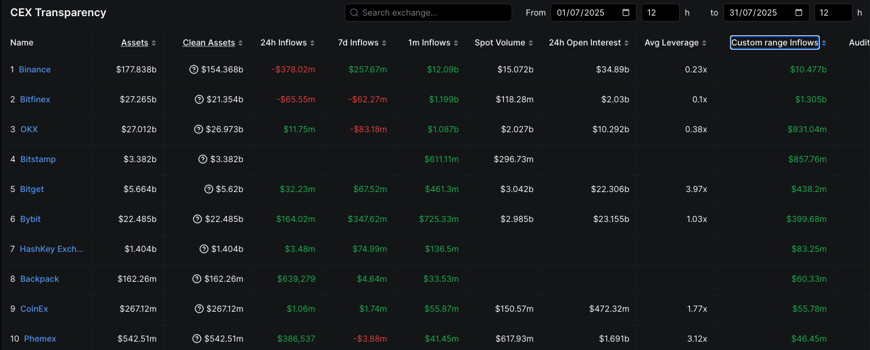Click the Bybit Clean Assets help icon
This screenshot has width=870, height=350.
pyautogui.click(x=198, y=219)
